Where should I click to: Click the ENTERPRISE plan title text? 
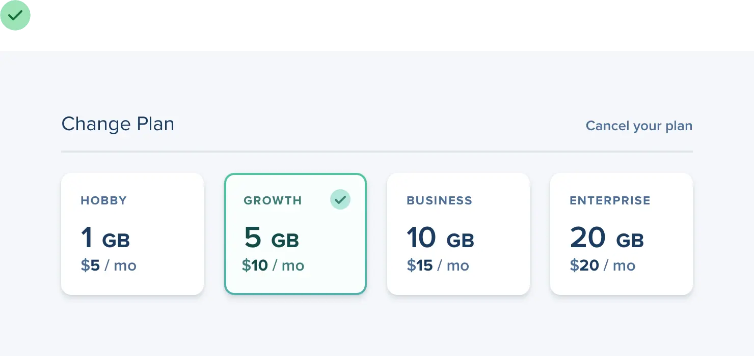pyautogui.click(x=610, y=200)
